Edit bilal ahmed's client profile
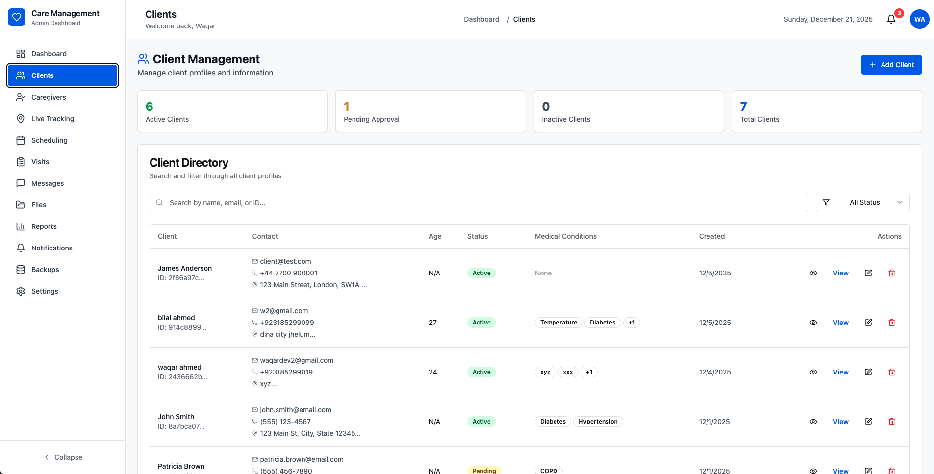Image resolution: width=934 pixels, height=474 pixels. tap(868, 323)
